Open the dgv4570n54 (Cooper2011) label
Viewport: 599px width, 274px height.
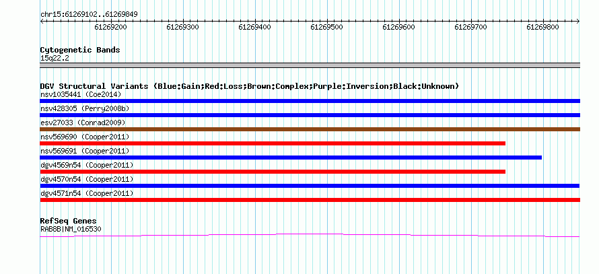pyautogui.click(x=87, y=179)
